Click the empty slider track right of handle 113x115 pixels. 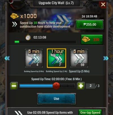click(68, 86)
